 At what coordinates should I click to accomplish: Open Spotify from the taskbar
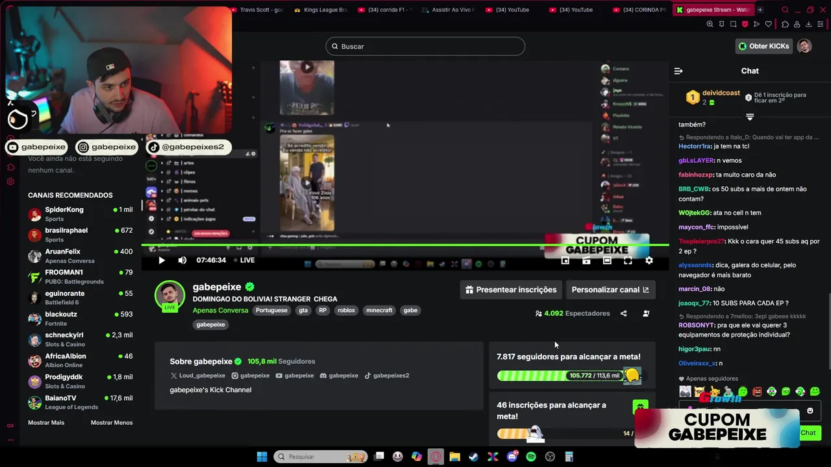[531, 457]
